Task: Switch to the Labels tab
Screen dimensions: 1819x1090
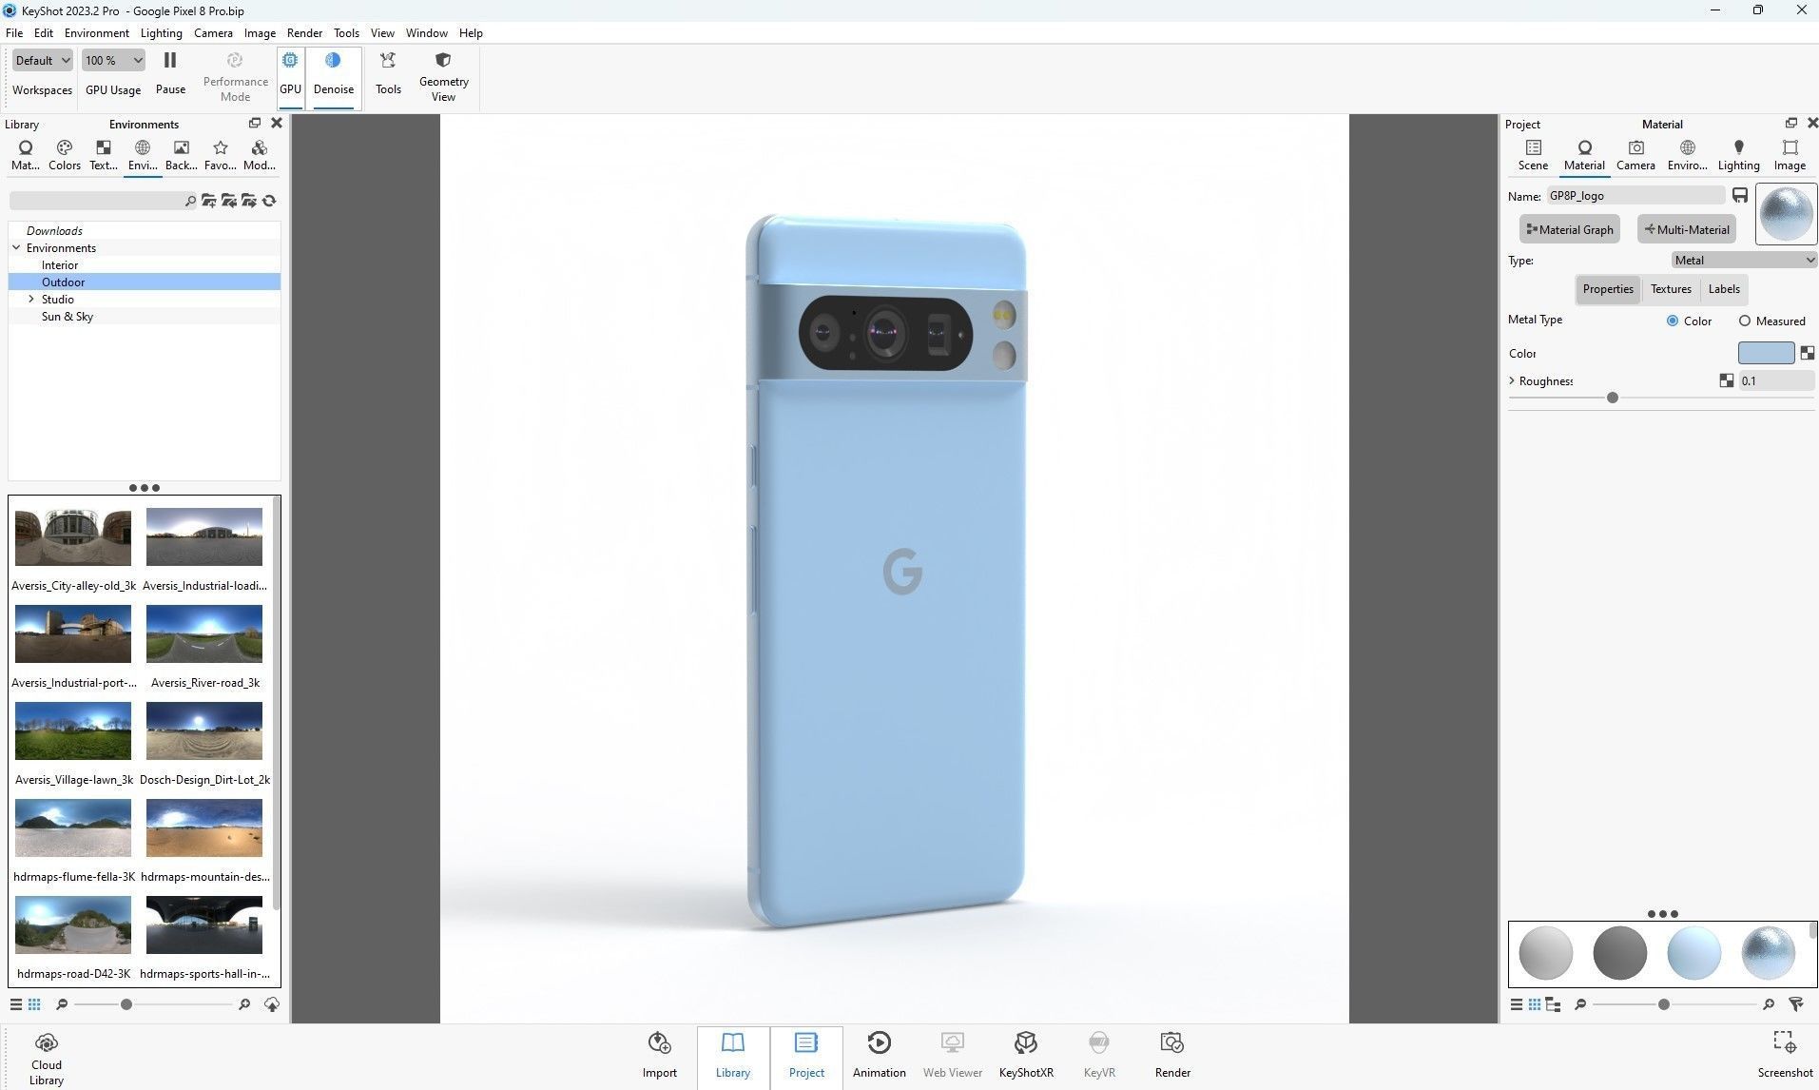Action: 1723,289
